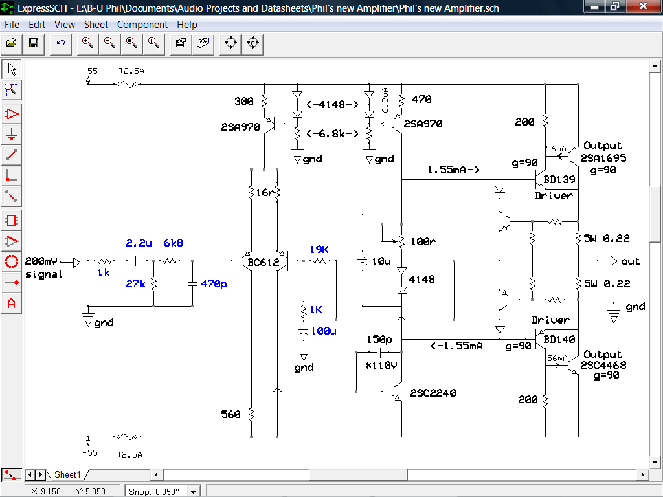
Task: Click horizontal scrollbar right arrow
Action: click(x=643, y=474)
